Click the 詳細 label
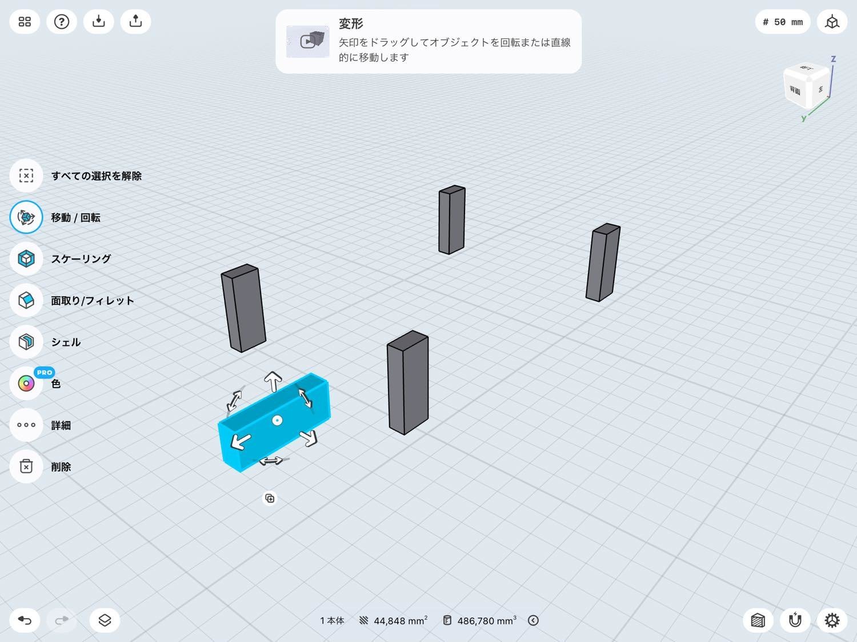The height and width of the screenshot is (642, 857). click(61, 425)
